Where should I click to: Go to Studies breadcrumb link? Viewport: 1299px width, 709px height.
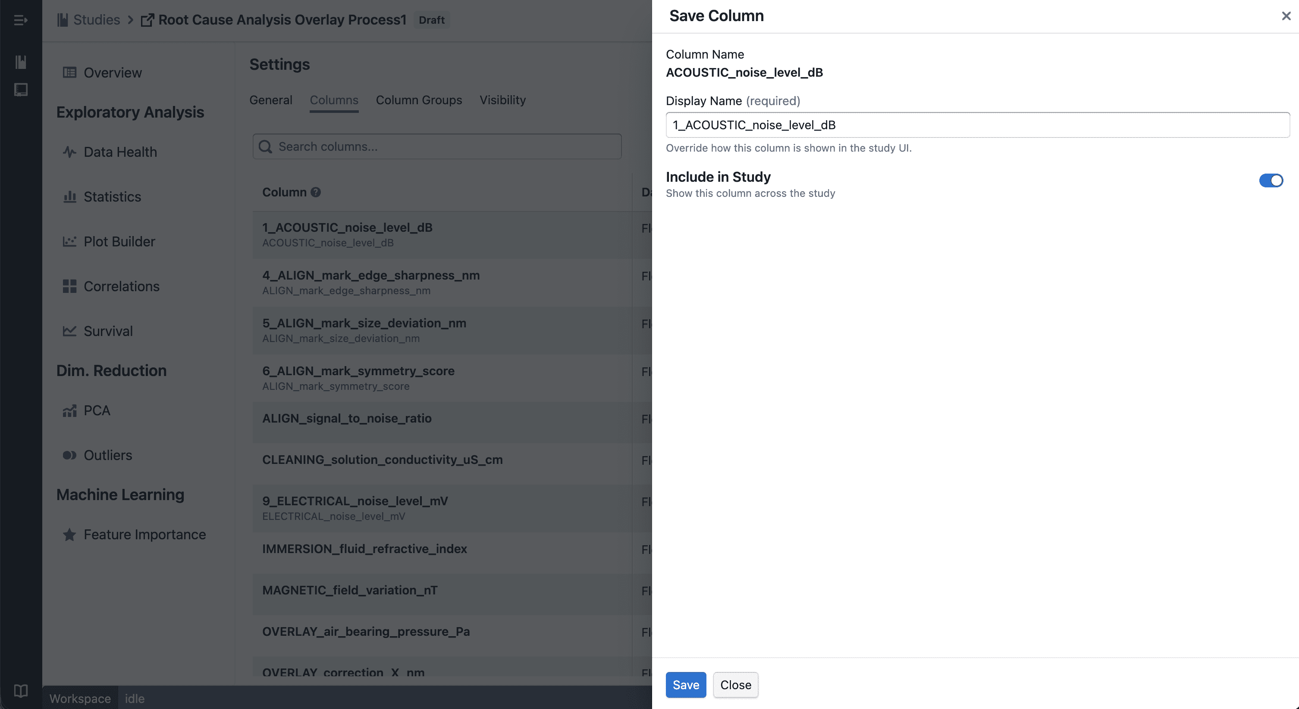click(97, 20)
